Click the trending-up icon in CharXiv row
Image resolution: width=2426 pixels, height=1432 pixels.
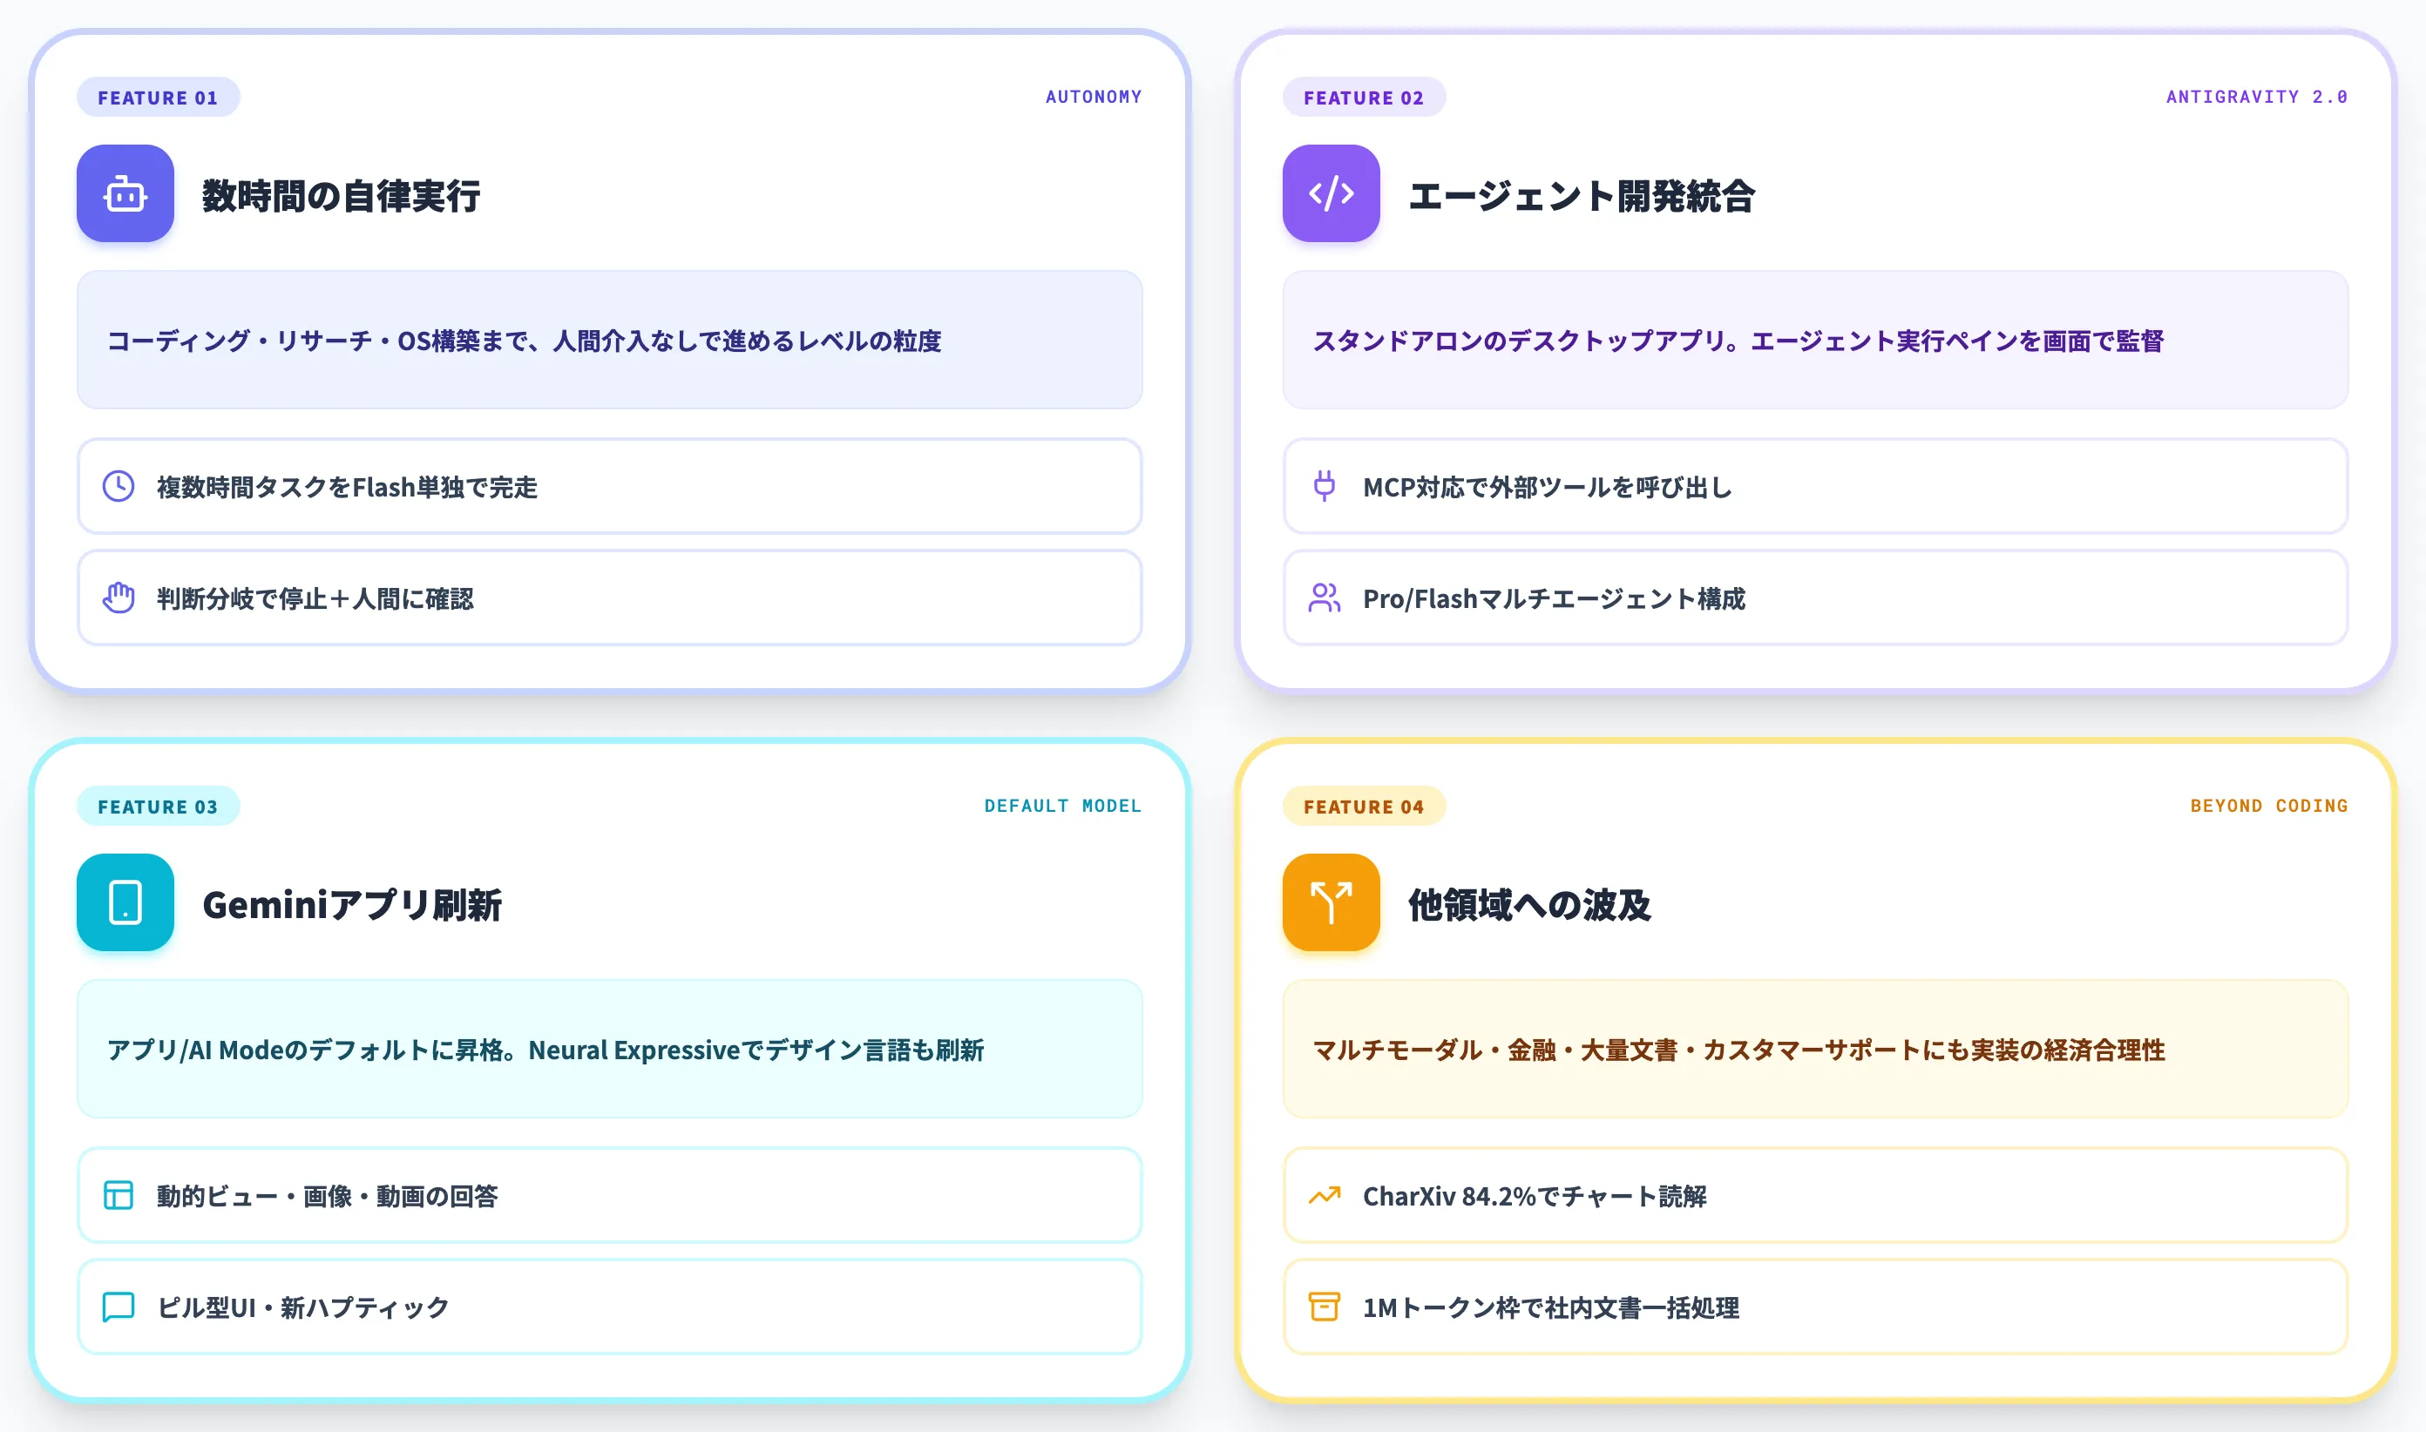point(1325,1196)
